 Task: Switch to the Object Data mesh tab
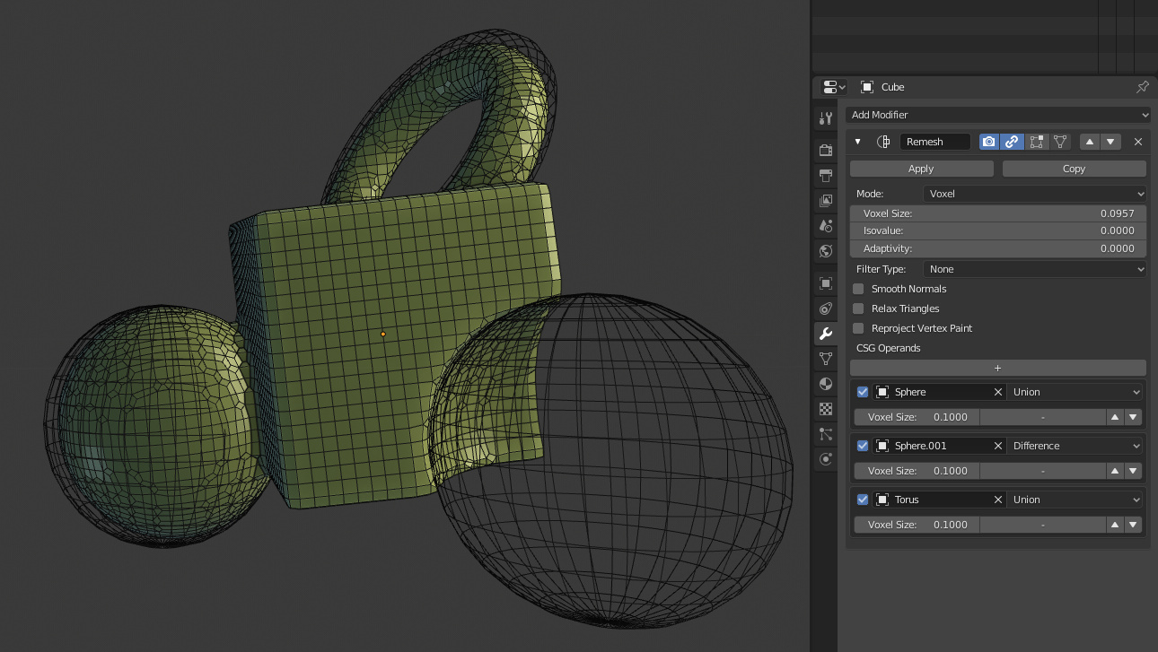tap(826, 359)
